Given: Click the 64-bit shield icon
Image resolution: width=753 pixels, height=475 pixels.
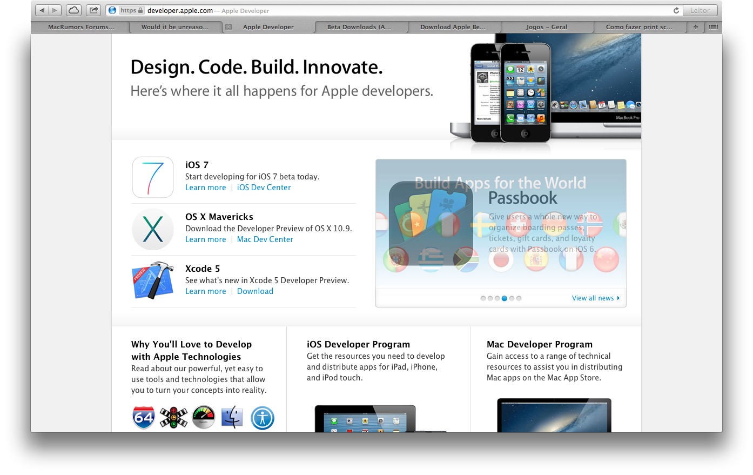Looking at the screenshot, I should (x=144, y=418).
